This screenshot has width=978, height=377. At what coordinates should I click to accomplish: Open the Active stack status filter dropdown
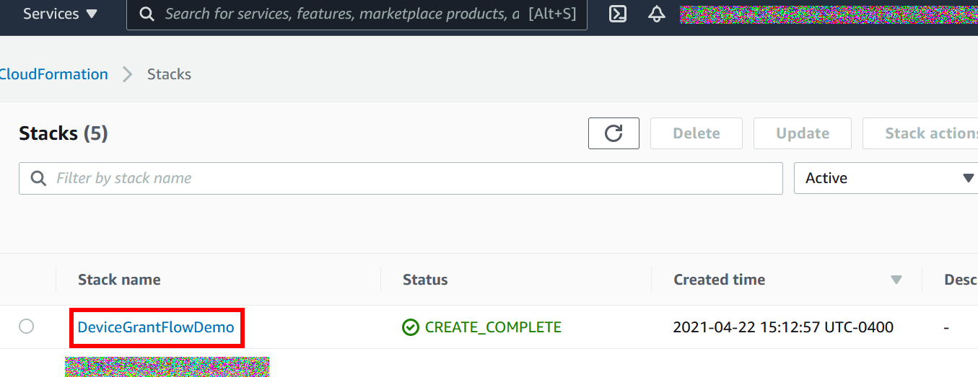click(x=886, y=178)
